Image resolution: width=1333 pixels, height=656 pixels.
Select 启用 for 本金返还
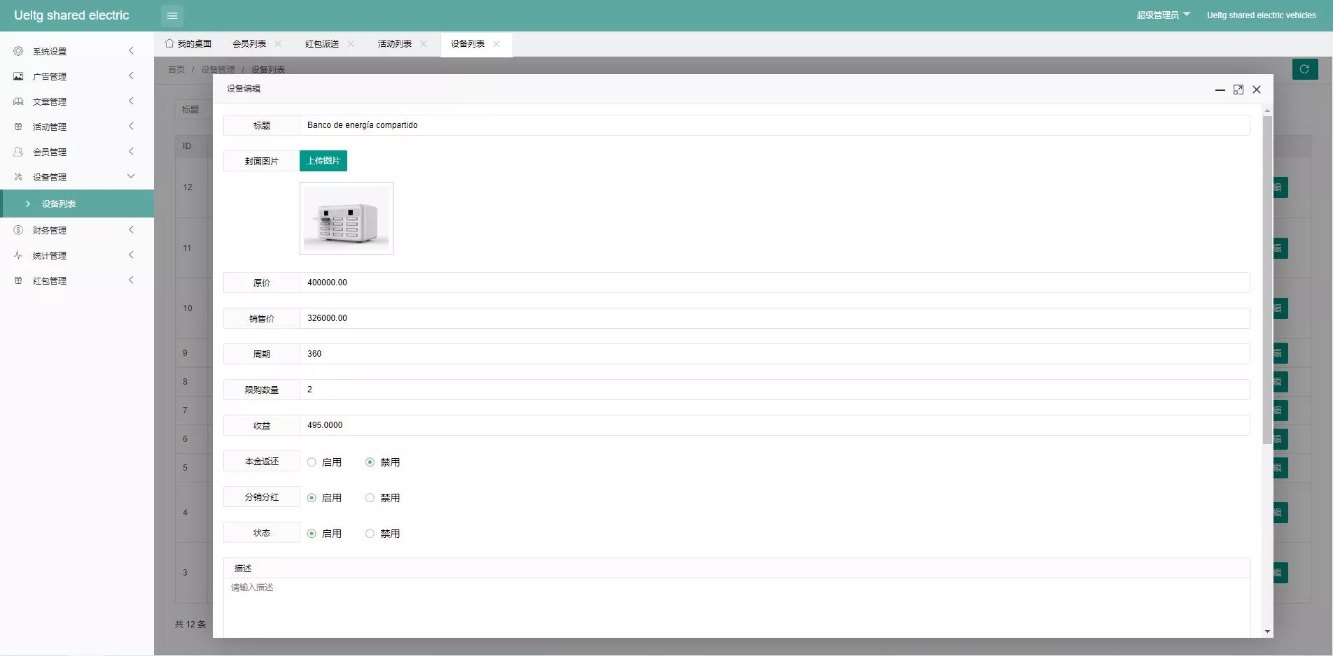tap(325, 462)
